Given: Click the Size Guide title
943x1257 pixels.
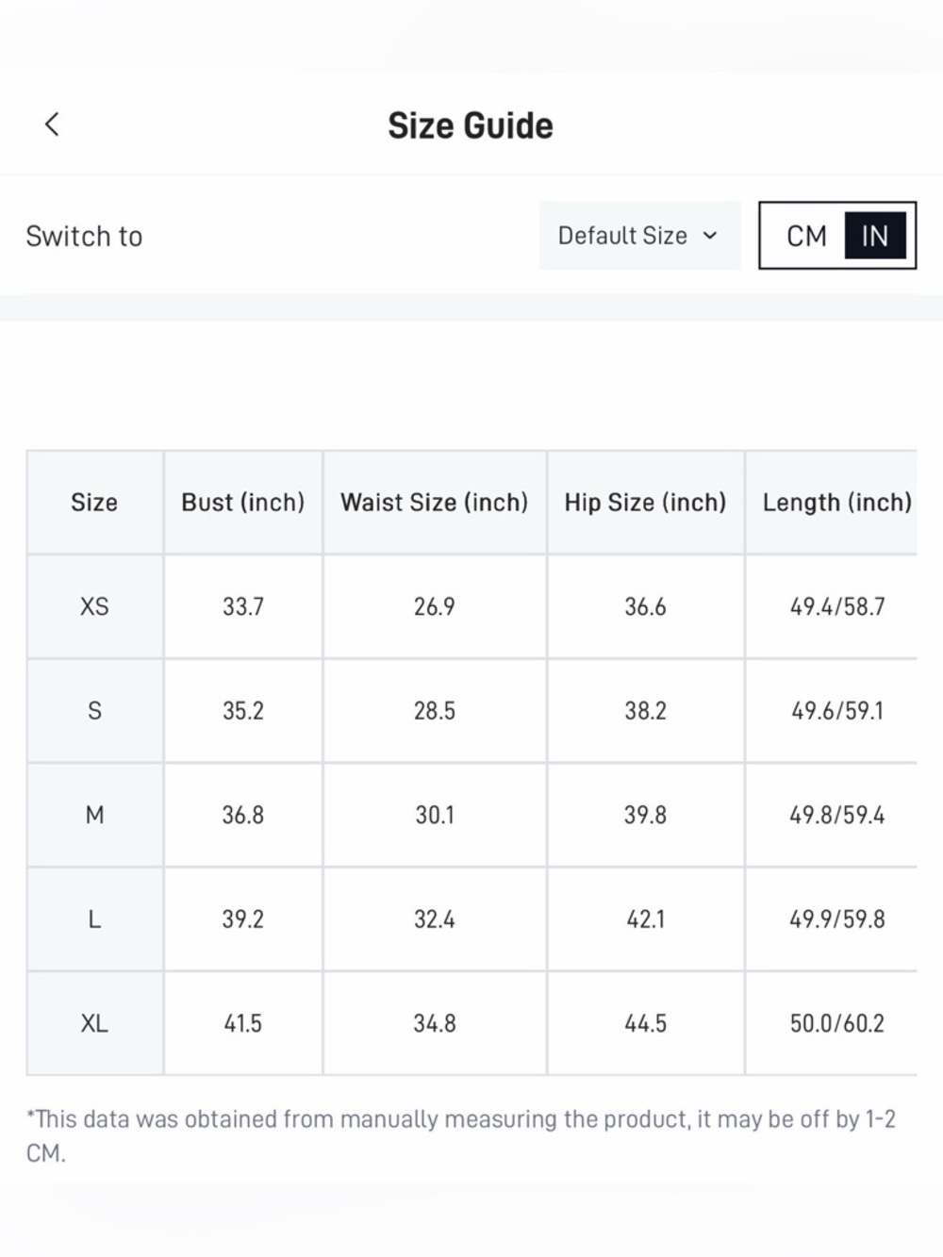Looking at the screenshot, I should click(471, 125).
